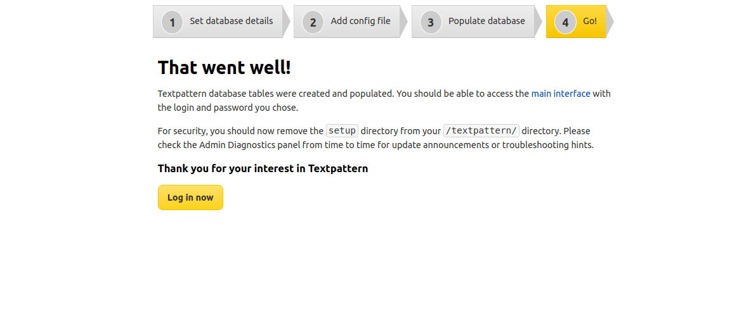This screenshot has width=732, height=319.
Task: Select the yellow "Go!" step label
Action: pos(590,21)
